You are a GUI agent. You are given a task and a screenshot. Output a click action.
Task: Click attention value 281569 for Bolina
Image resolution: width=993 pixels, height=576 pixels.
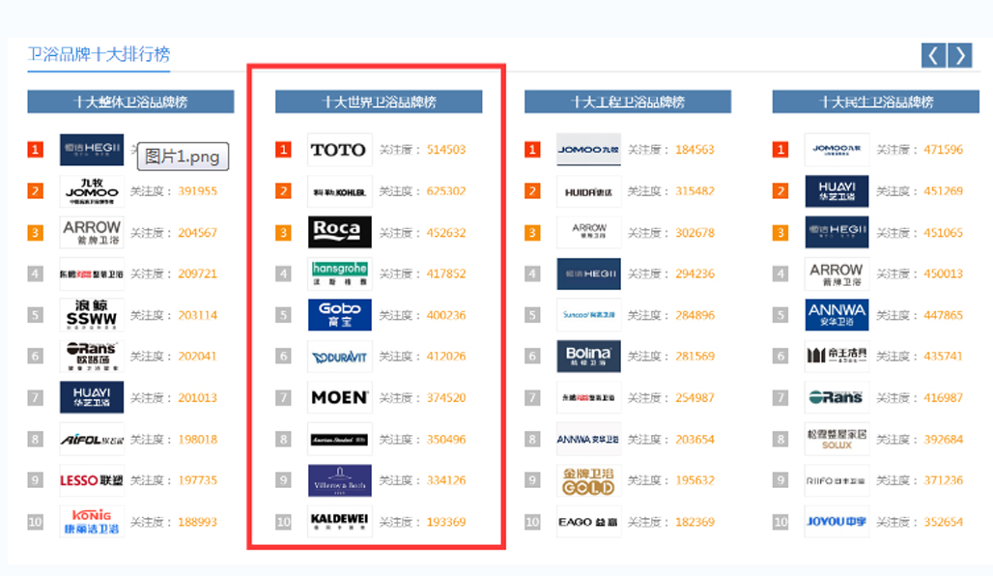click(x=695, y=356)
